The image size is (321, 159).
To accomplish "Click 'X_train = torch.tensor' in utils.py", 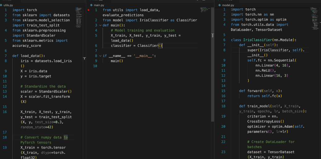I will point(43,148).
